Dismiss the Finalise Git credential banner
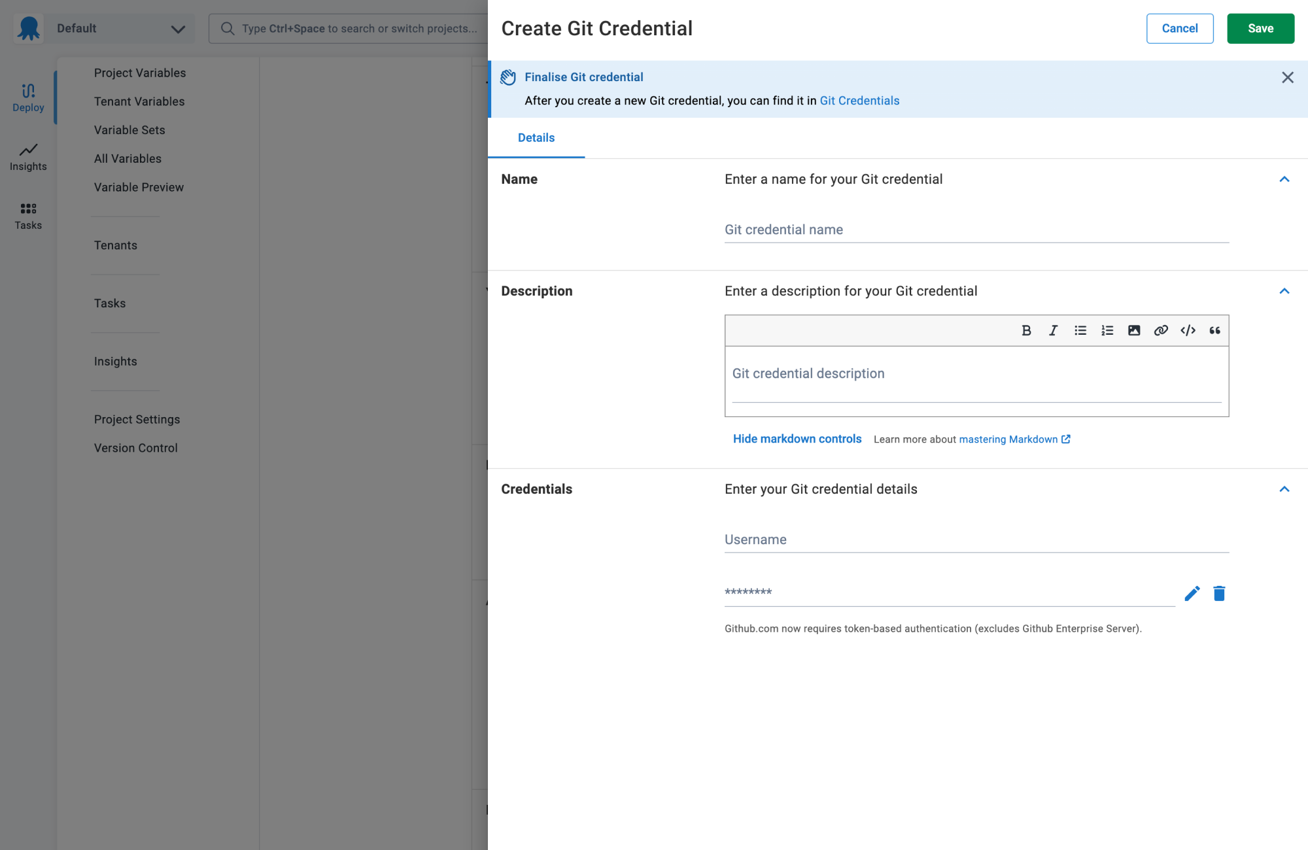Screen dimensions: 1308x850 pos(1288,77)
